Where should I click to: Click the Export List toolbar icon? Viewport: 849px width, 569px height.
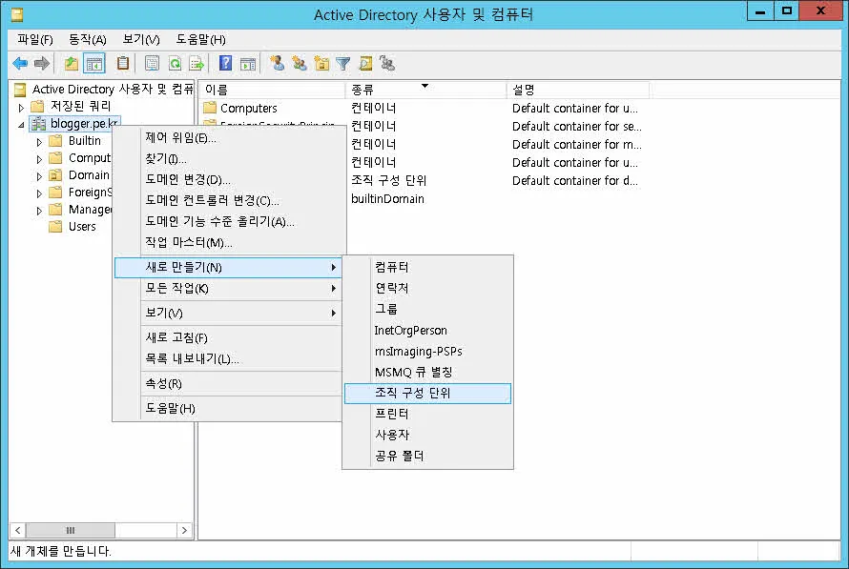pyautogui.click(x=196, y=63)
